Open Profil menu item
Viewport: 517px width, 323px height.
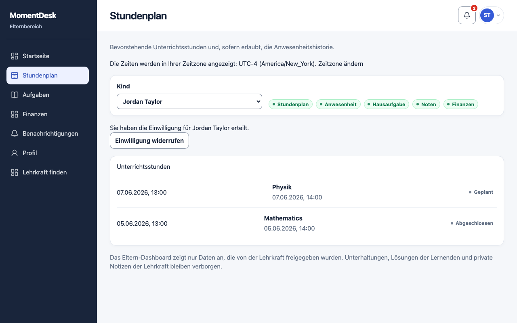click(x=48, y=153)
